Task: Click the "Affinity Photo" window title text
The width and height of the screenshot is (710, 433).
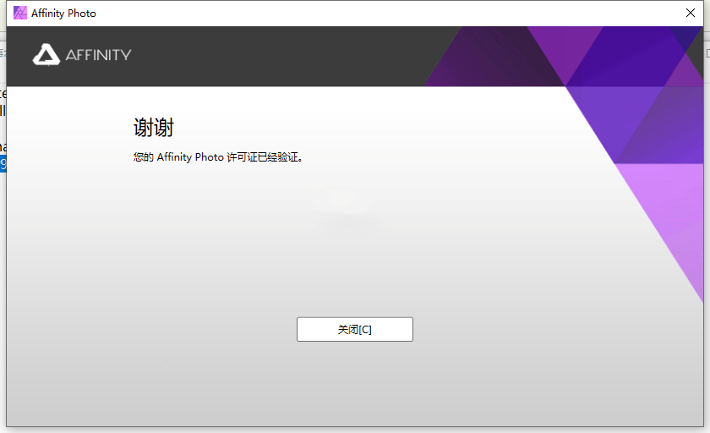Action: [x=63, y=14]
